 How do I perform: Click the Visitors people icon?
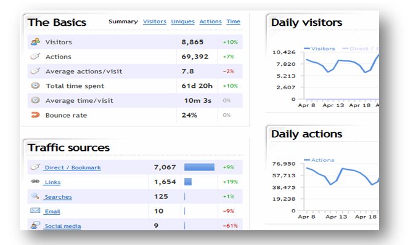[35, 42]
